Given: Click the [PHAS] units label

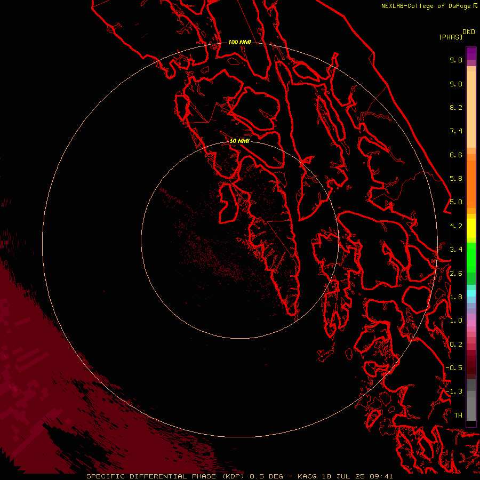Looking at the screenshot, I should pos(451,37).
